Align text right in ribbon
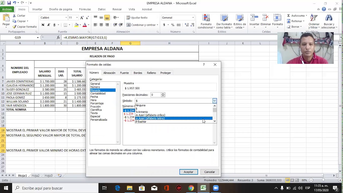This screenshot has width=343, height=193. (107, 25)
